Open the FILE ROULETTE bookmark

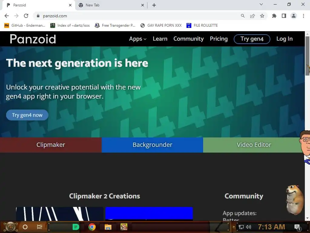pos(202,25)
